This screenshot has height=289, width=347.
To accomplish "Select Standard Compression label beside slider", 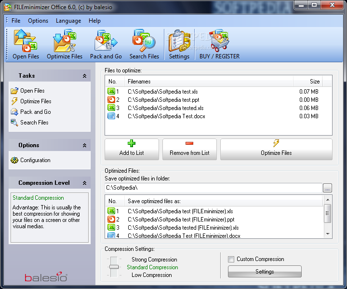I will (152, 267).
